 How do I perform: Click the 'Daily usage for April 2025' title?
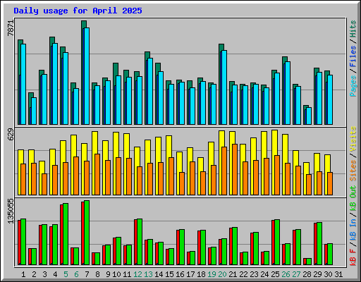point(78,11)
